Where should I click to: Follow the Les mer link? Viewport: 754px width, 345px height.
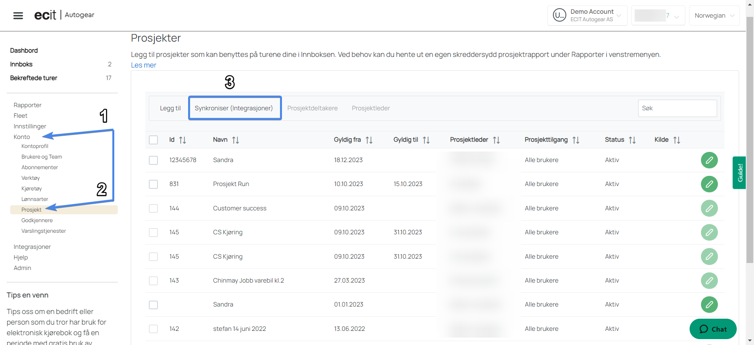point(143,65)
